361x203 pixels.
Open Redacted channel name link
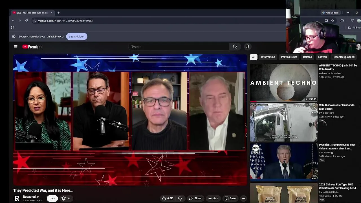point(29,197)
